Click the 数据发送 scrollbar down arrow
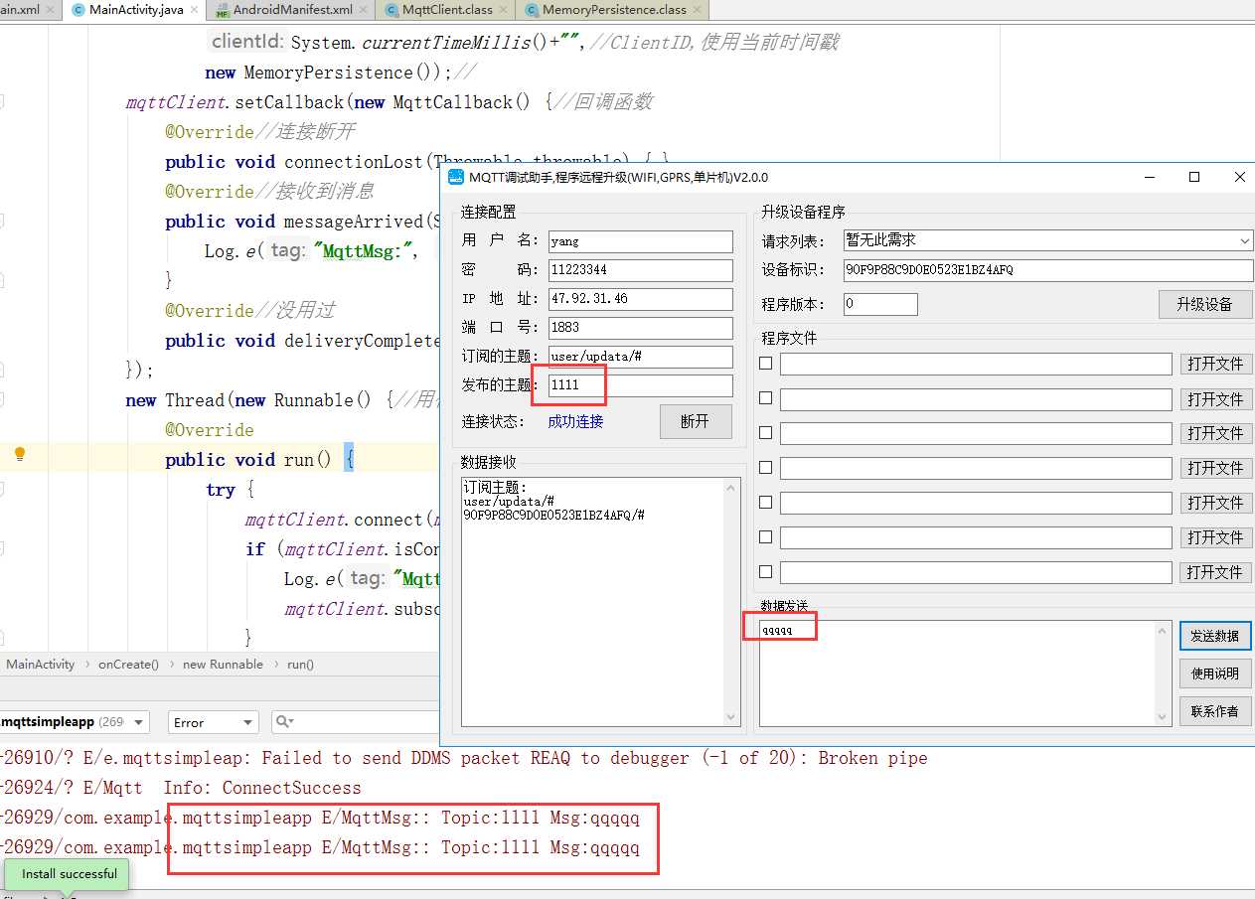The height and width of the screenshot is (899, 1255). click(x=1164, y=716)
